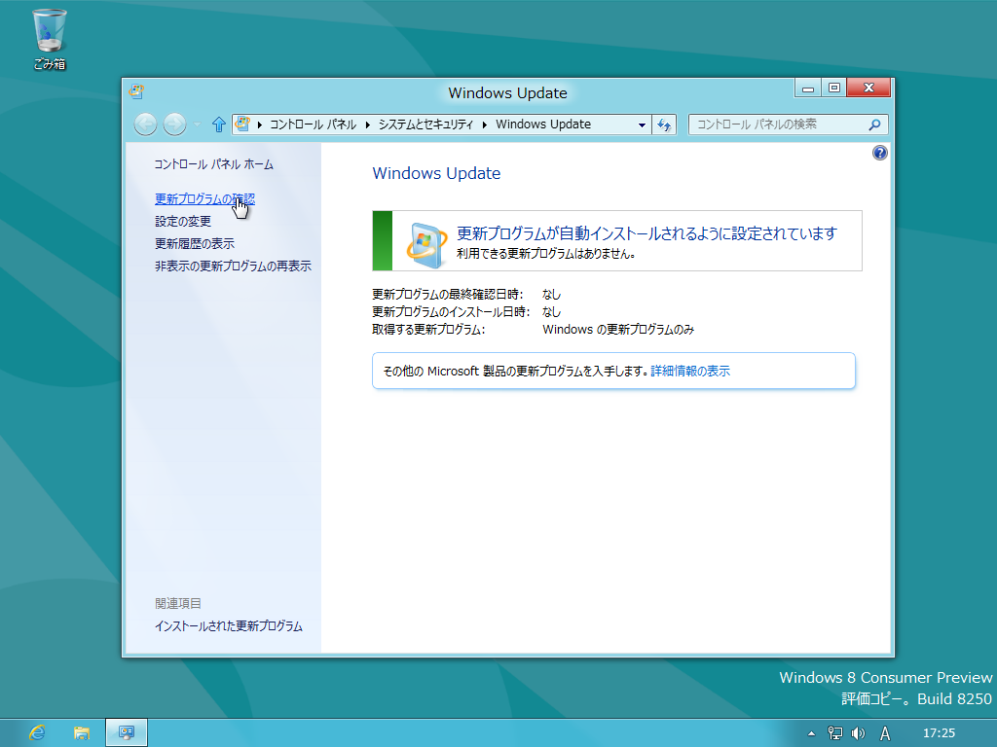Close the Windows Update window

(x=869, y=89)
